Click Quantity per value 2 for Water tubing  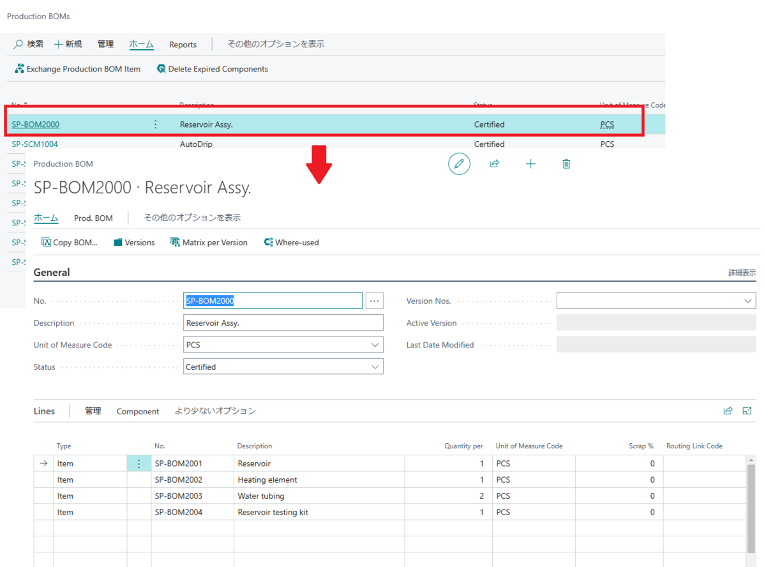pyautogui.click(x=448, y=496)
